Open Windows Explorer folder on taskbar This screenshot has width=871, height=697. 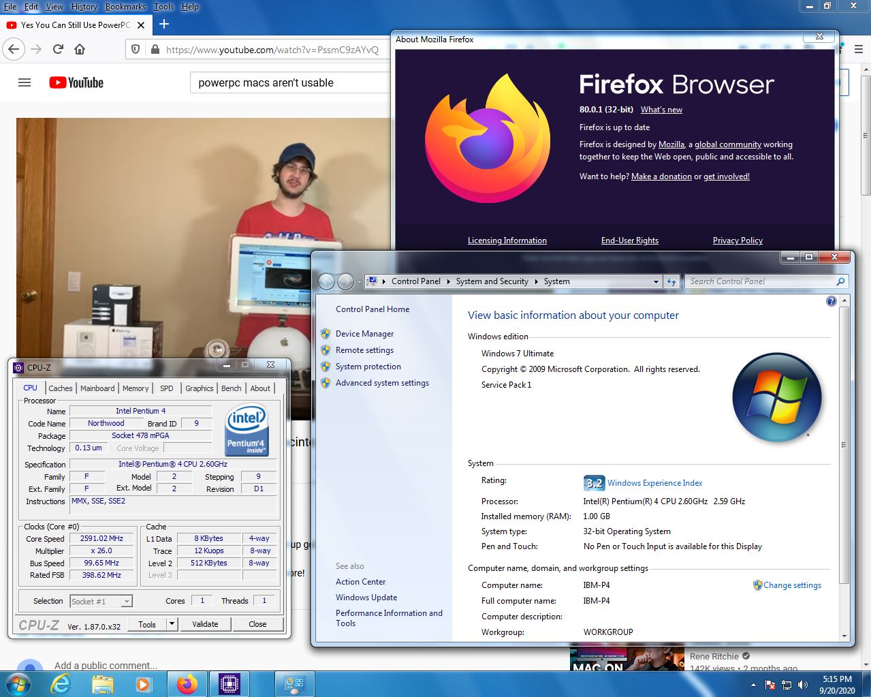tap(102, 684)
